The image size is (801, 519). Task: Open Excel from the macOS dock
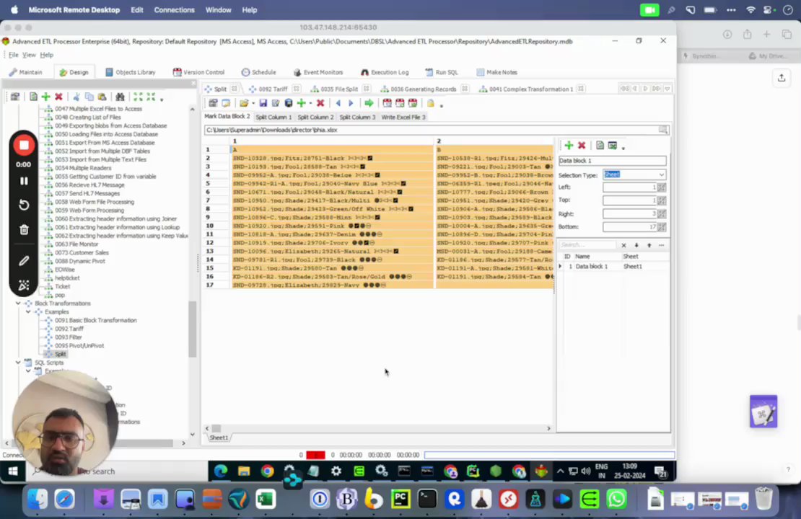coord(266,499)
